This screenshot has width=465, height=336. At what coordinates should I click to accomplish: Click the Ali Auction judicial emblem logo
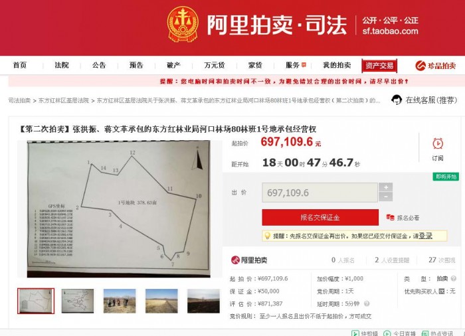point(183,25)
